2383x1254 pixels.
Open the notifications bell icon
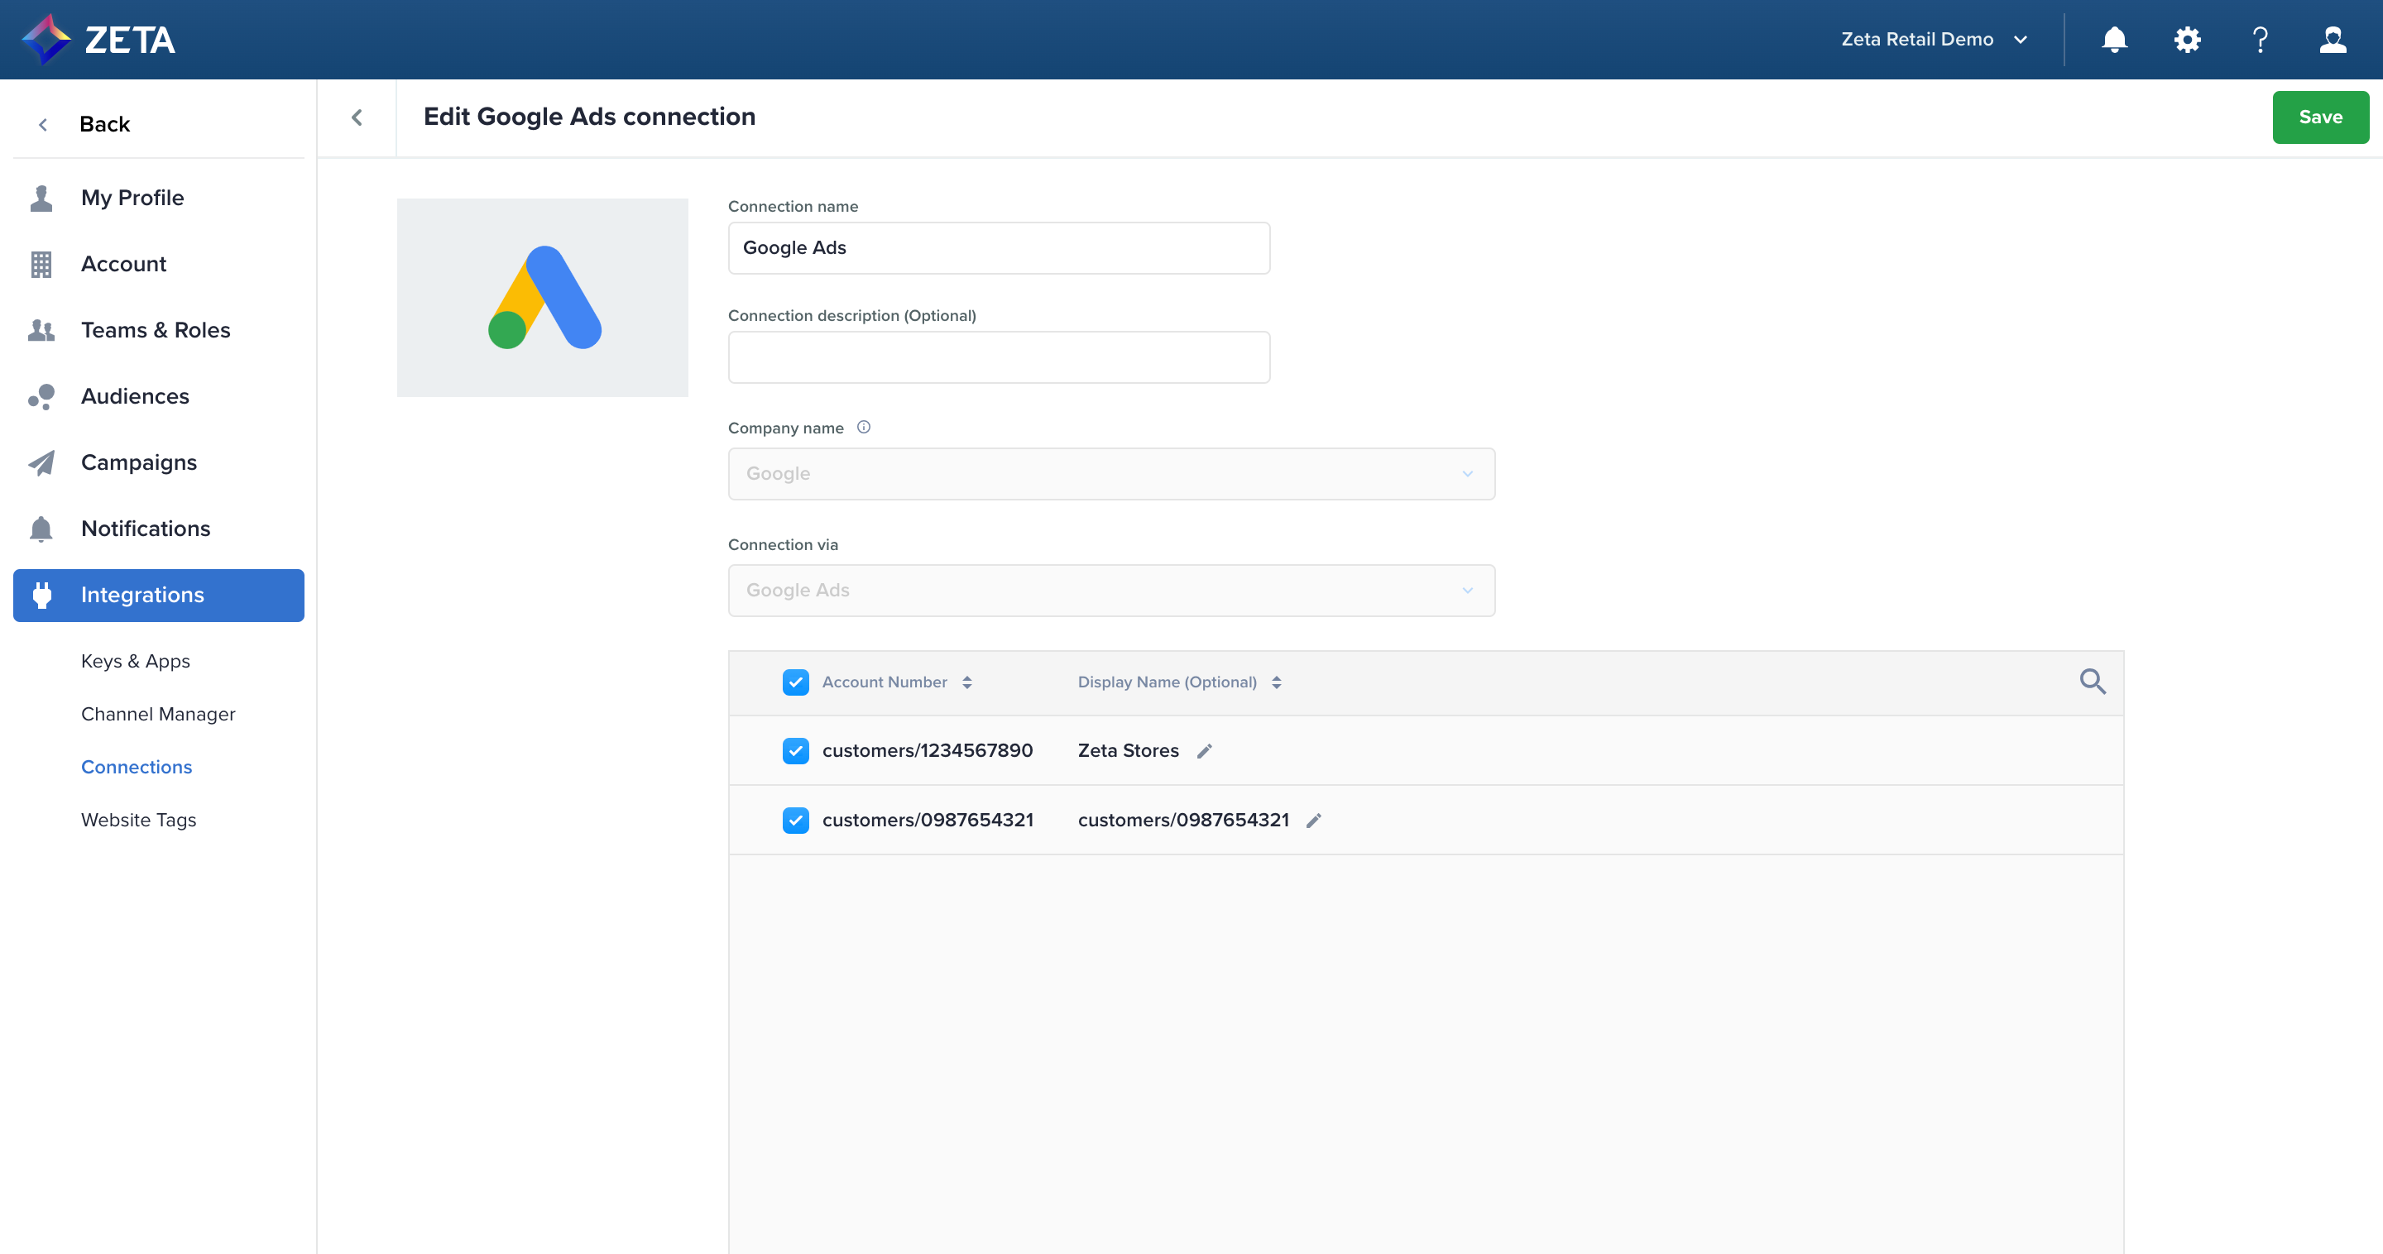point(2114,40)
